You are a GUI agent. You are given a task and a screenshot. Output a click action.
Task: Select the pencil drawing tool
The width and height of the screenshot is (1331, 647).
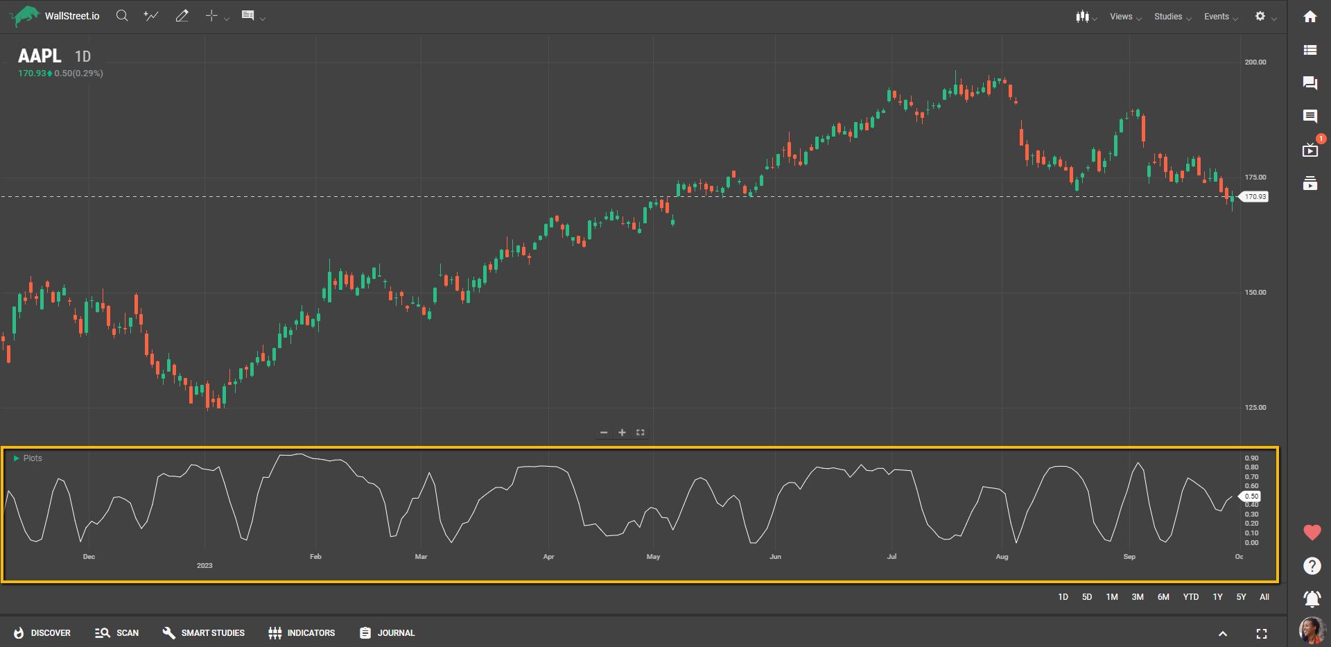tap(182, 15)
